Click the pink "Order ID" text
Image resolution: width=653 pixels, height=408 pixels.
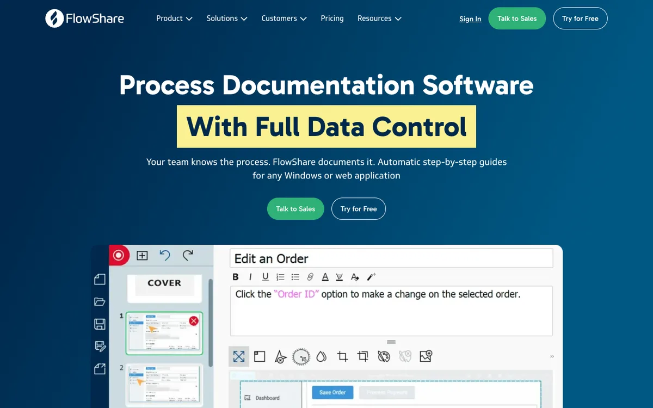297,294
